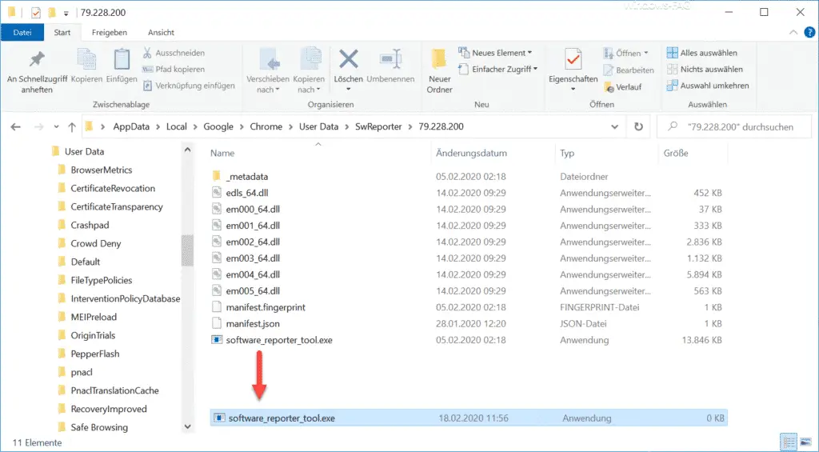Click the Kopieren icon in Zwischenablage
Image resolution: width=819 pixels, height=452 pixels.
click(86, 59)
